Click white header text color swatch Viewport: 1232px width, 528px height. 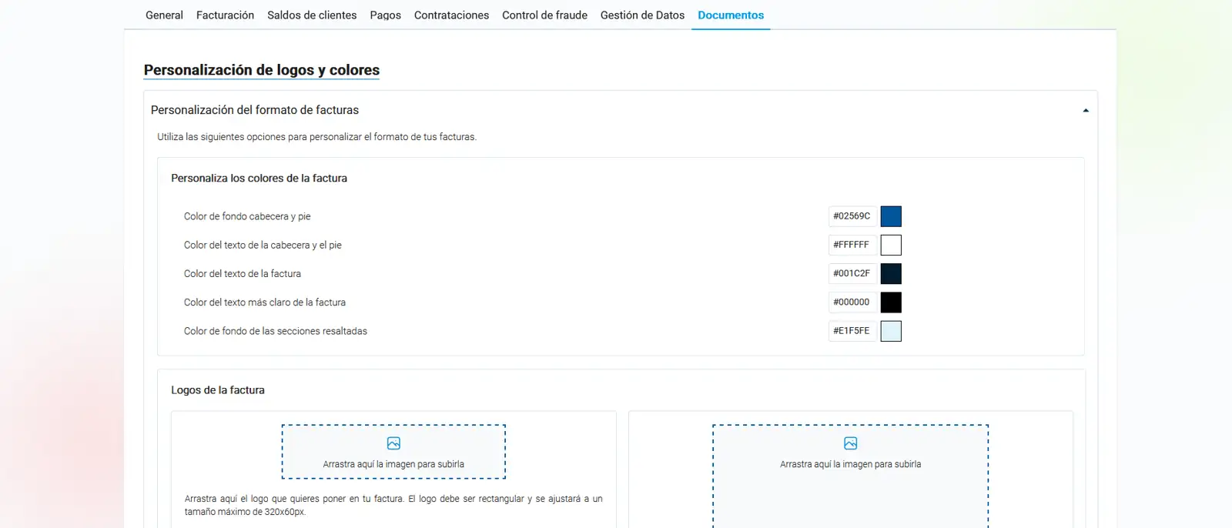891,245
